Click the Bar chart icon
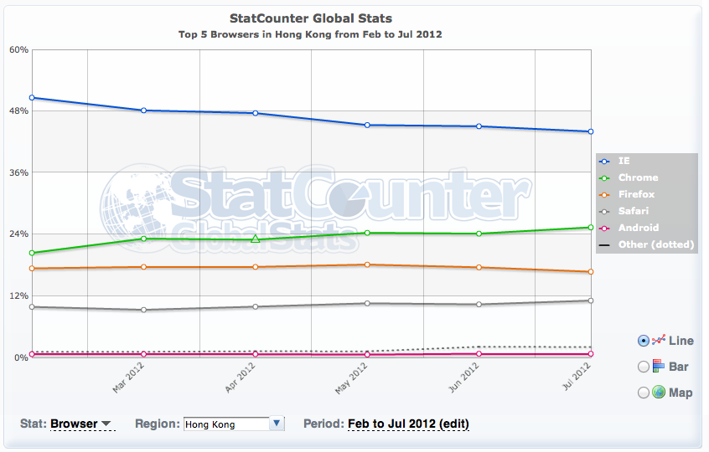Screen dimensions: 709x452 [658, 366]
